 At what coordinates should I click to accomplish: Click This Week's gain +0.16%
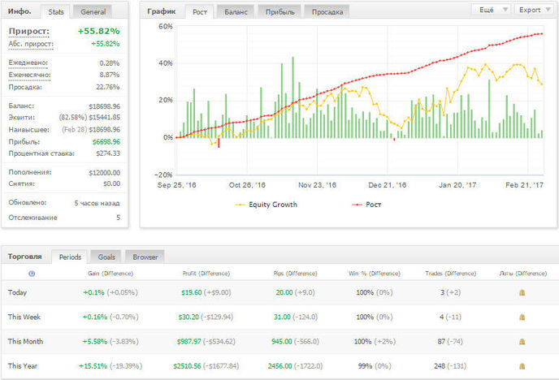(95, 317)
